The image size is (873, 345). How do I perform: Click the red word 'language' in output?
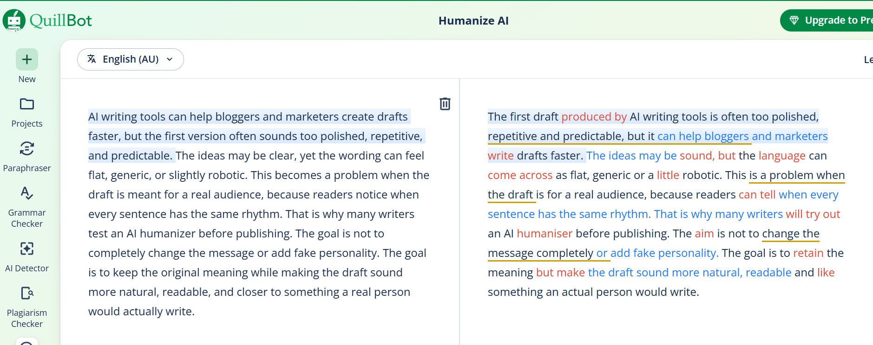pyautogui.click(x=782, y=156)
